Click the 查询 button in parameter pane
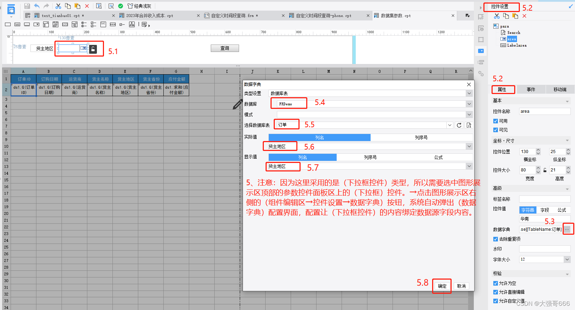 225,48
